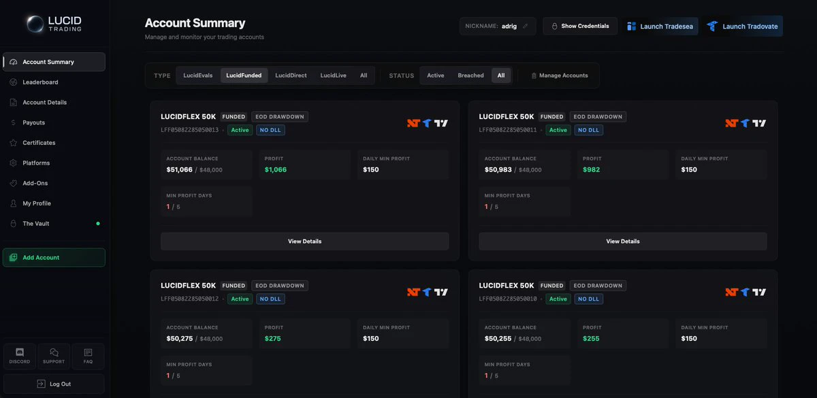Open the Support chat button
The image size is (817, 398).
54,356
